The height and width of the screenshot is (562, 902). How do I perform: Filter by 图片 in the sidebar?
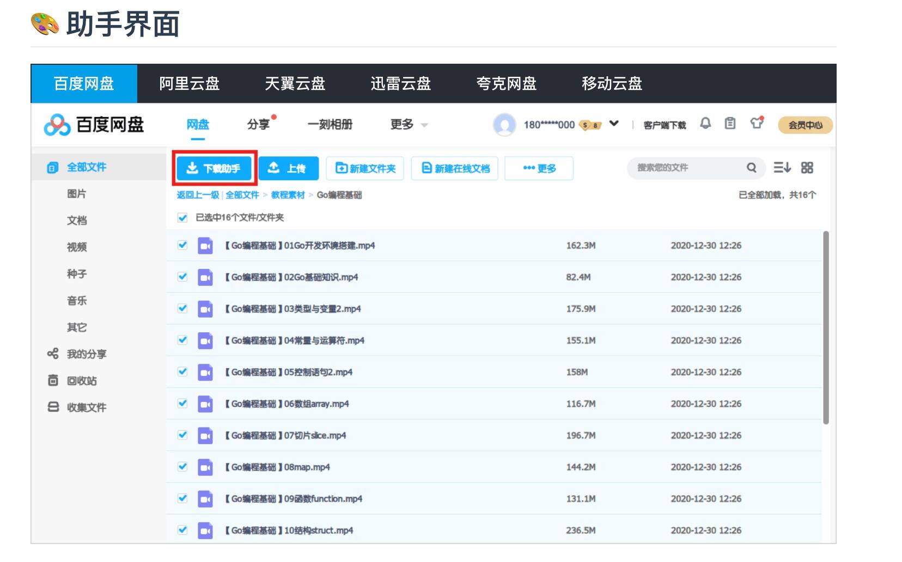click(77, 194)
